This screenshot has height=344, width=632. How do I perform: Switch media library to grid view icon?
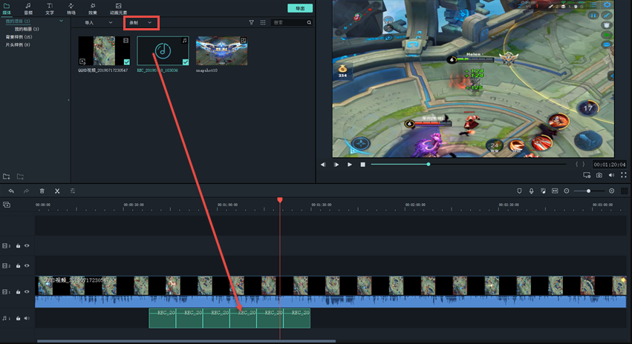263,23
